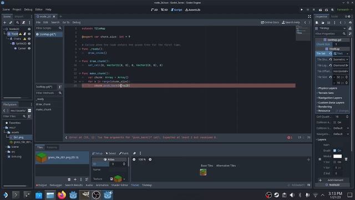Select the grass base tile in the atlas view

203,172
